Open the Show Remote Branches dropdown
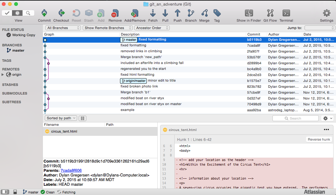The height and width of the screenshot is (195, 336). (x=108, y=28)
